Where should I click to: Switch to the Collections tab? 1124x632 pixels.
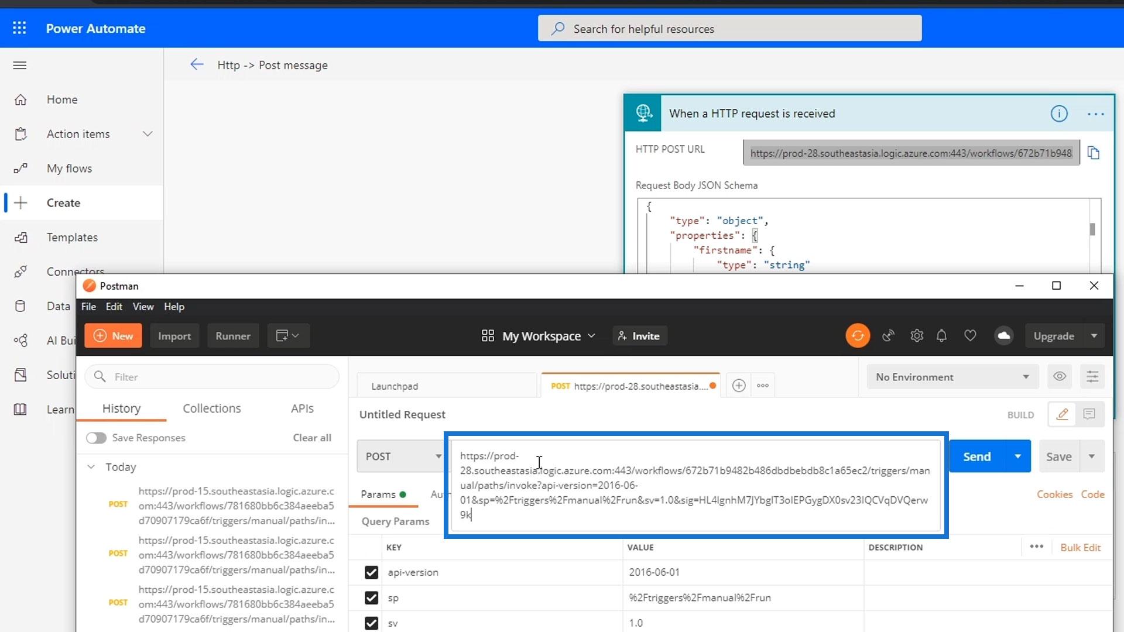pos(211,408)
